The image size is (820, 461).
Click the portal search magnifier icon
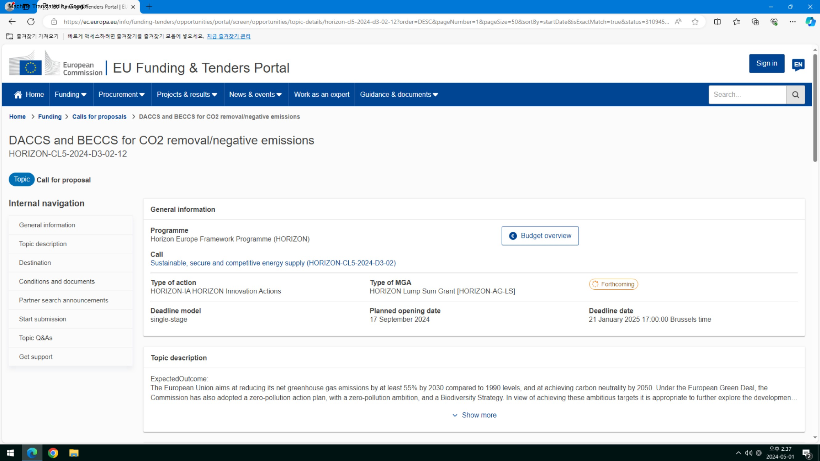[795, 95]
